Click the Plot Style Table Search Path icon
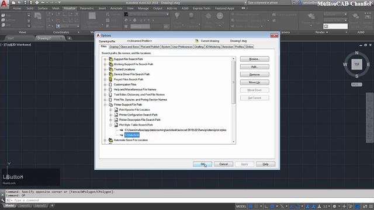The width and height of the screenshot is (374, 210). click(116, 125)
